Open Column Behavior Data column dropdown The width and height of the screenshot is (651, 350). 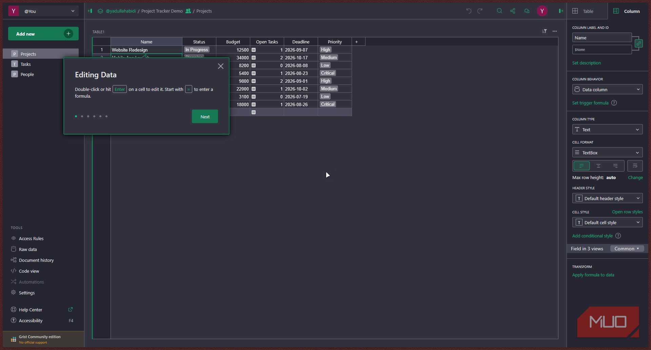click(607, 90)
